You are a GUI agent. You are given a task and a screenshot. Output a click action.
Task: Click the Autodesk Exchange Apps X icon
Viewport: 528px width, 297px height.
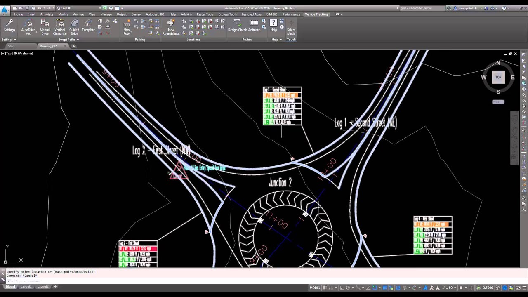coord(486,8)
